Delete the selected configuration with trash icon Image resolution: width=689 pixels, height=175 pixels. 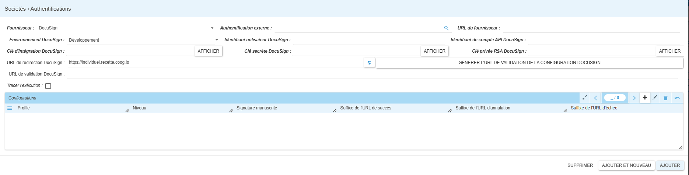pos(665,98)
